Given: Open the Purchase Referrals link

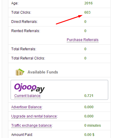Looking at the screenshot, I should (x=83, y=40).
